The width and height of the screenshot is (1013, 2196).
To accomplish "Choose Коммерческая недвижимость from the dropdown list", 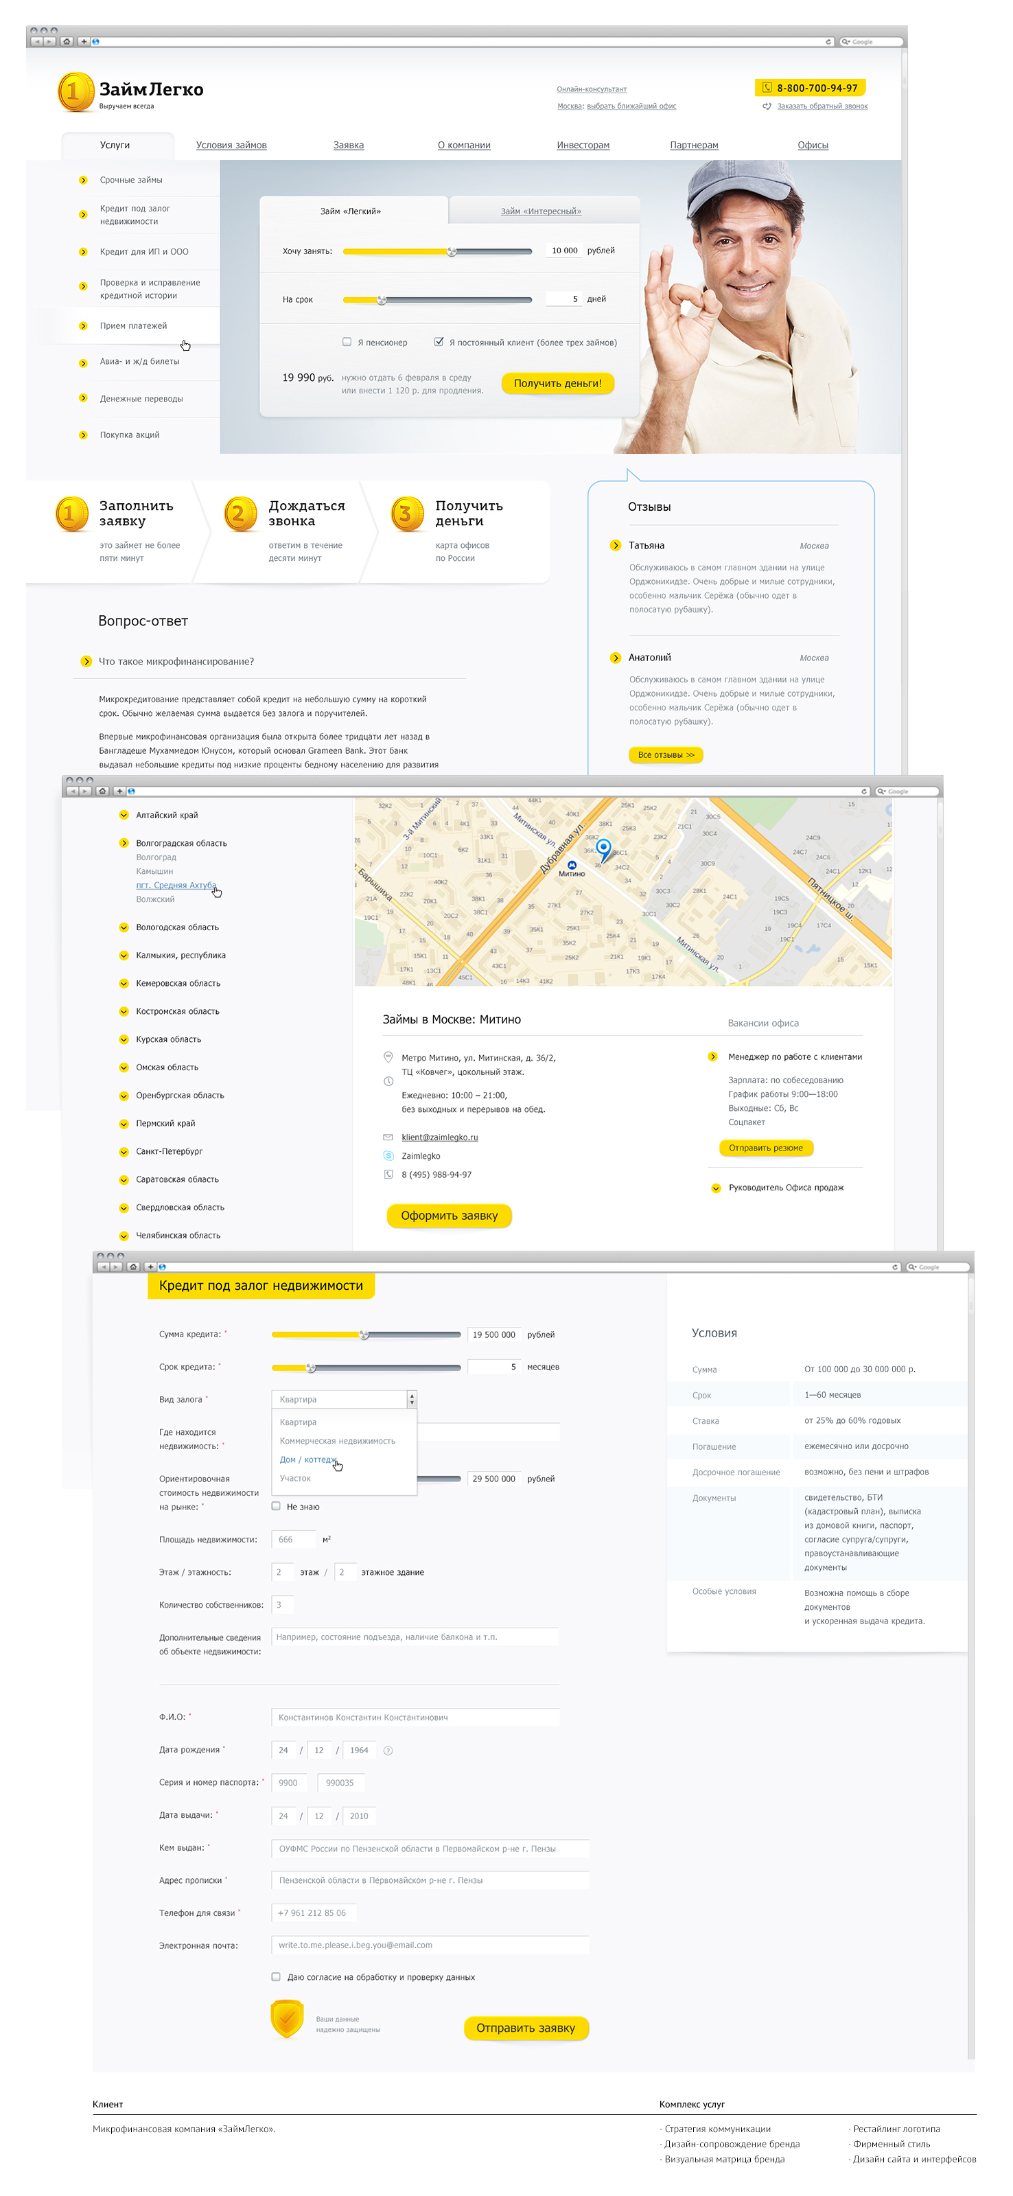I will 338,1441.
